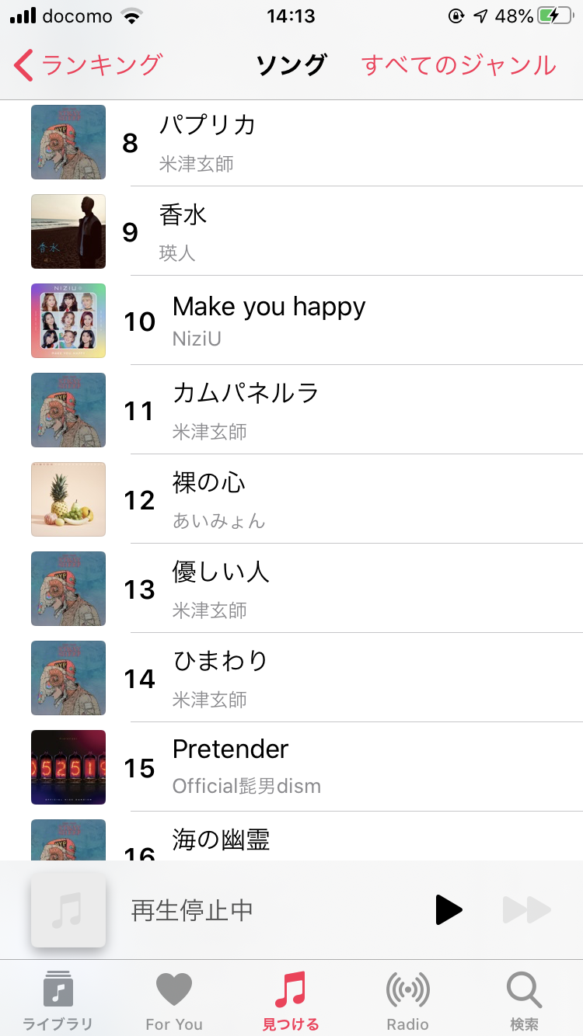Image resolution: width=583 pixels, height=1036 pixels.
Task: Go to the Search tab
Action: (524, 999)
